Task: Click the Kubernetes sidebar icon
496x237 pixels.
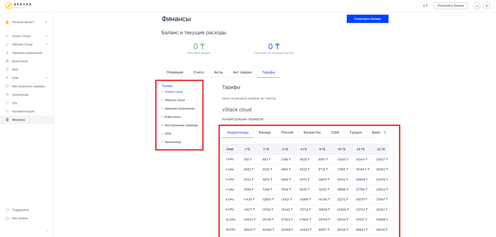Action: tap(7, 61)
